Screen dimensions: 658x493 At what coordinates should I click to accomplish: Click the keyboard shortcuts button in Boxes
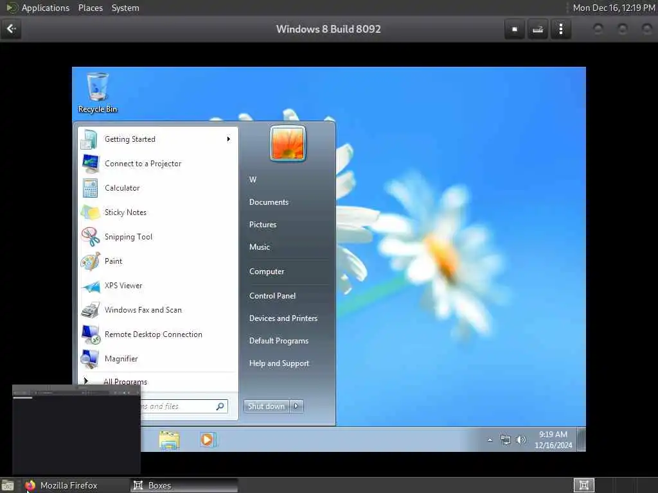coord(538,30)
